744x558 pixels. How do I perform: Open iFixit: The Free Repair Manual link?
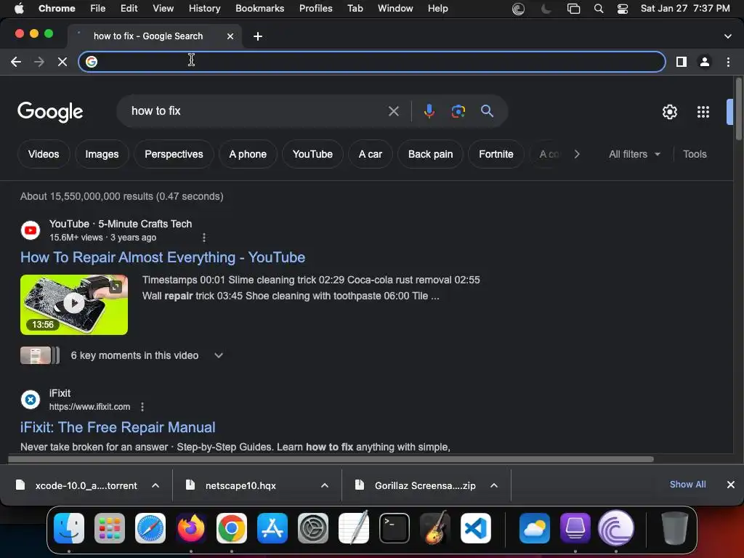[x=118, y=427]
